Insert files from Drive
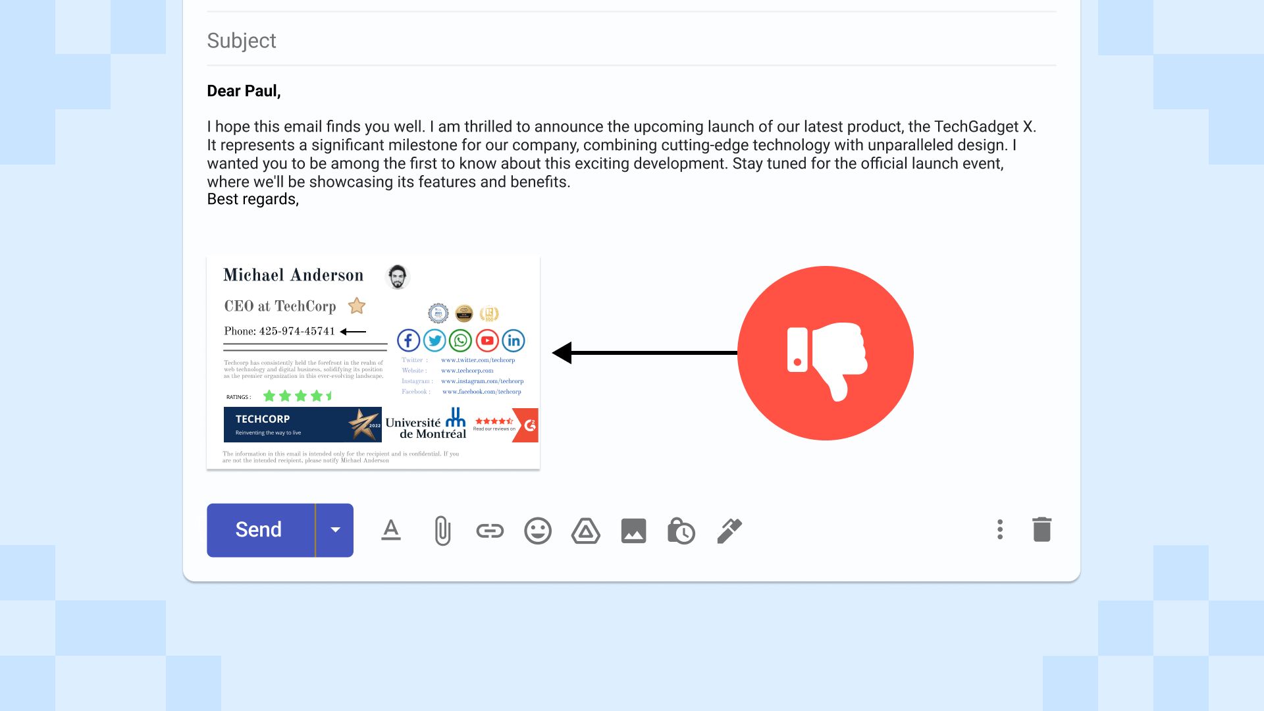This screenshot has height=711, width=1264. pyautogui.click(x=586, y=531)
